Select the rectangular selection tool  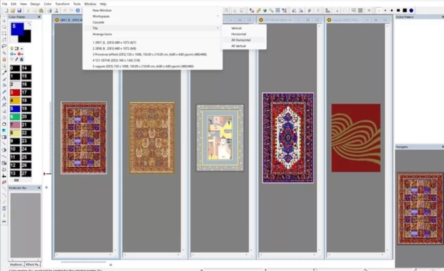pos(4,33)
